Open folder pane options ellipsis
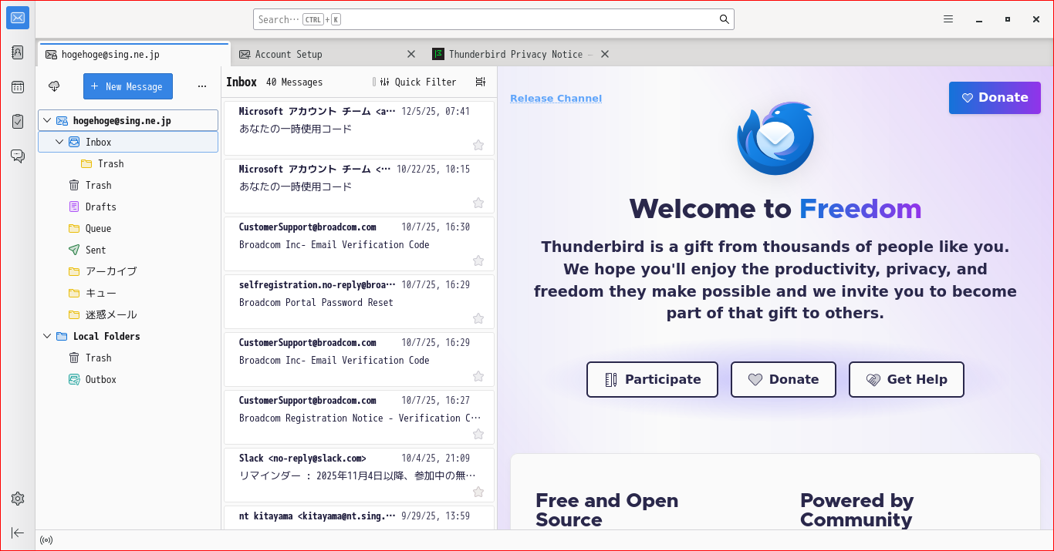Viewport: 1054px width, 551px height. 202,86
